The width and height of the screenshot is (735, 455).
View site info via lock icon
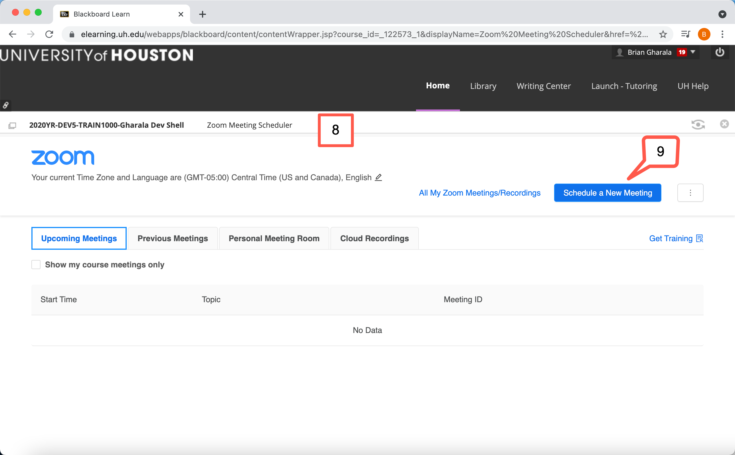pos(72,34)
